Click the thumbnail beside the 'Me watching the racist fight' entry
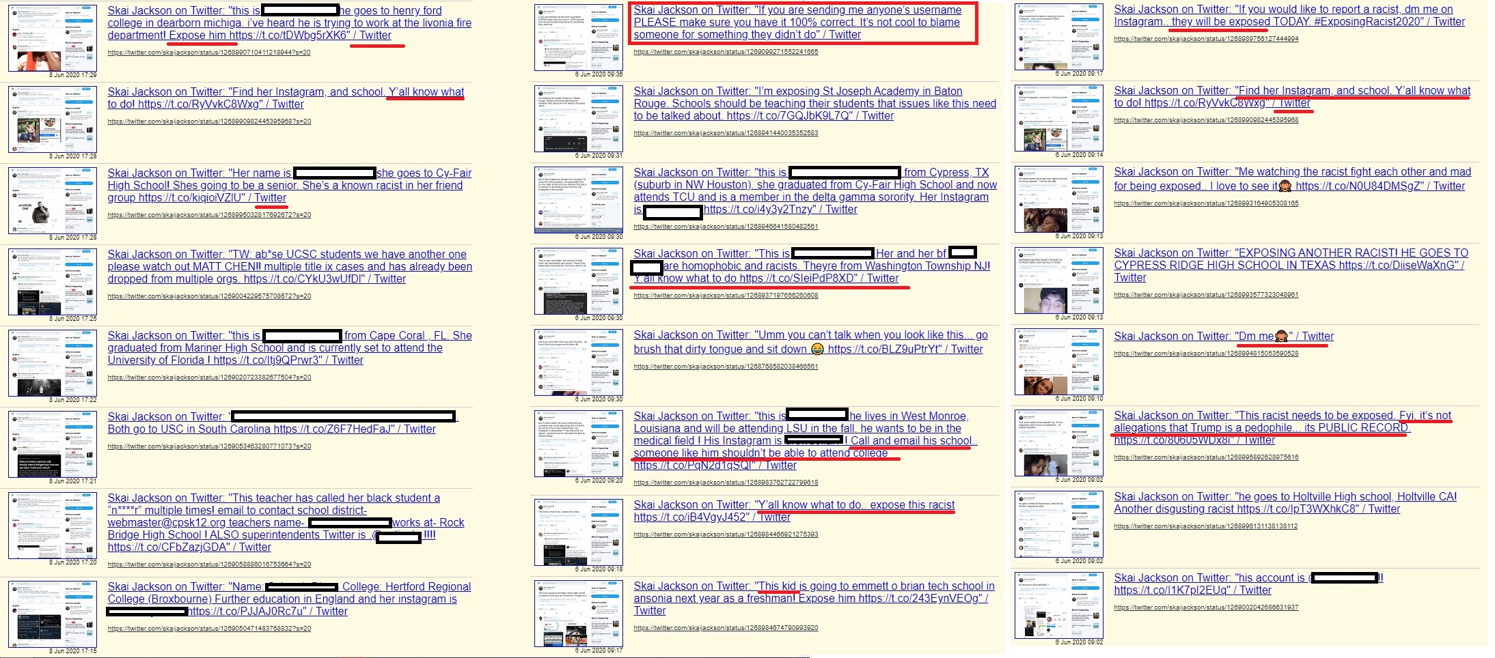Image resolution: width=1495 pixels, height=658 pixels. coord(1059,199)
